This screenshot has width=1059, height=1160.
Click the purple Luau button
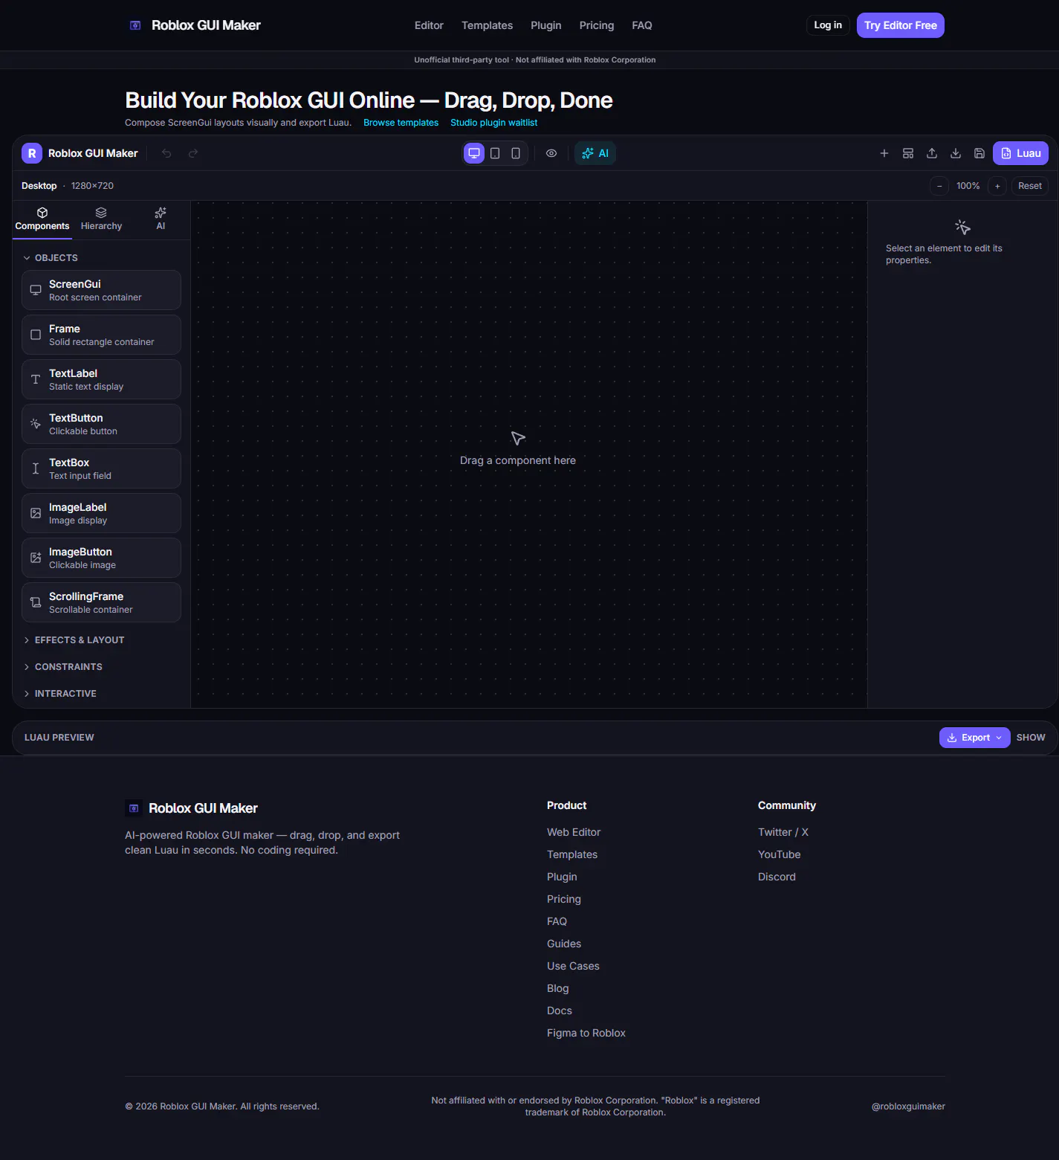click(x=1020, y=153)
